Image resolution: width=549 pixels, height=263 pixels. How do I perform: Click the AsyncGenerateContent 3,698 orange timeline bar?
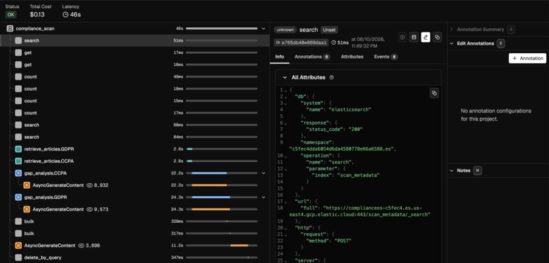[x=239, y=245]
